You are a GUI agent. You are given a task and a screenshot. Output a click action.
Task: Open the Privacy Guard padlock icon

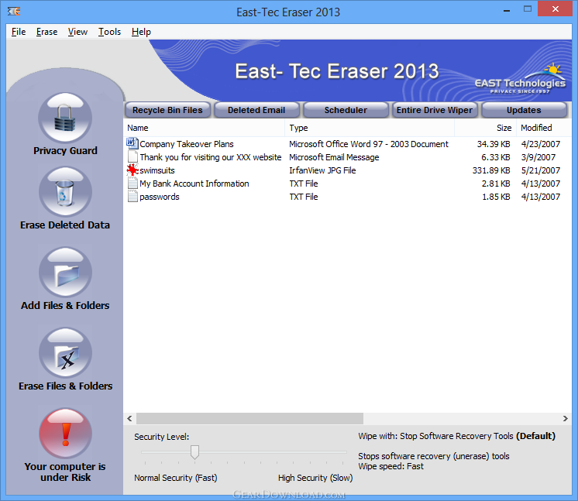(65, 118)
